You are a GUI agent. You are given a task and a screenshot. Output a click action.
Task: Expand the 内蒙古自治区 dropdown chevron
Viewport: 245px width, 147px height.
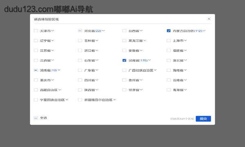click(204, 31)
